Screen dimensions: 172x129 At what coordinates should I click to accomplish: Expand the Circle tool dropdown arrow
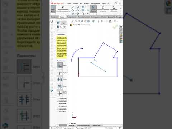click(80, 7)
